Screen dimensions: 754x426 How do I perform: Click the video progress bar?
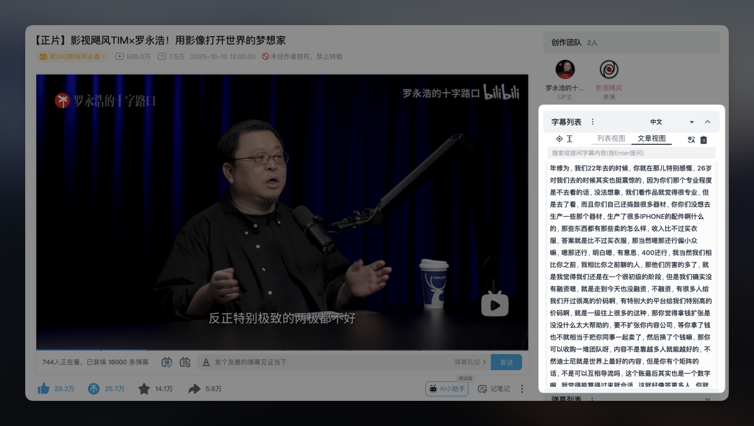282,349
